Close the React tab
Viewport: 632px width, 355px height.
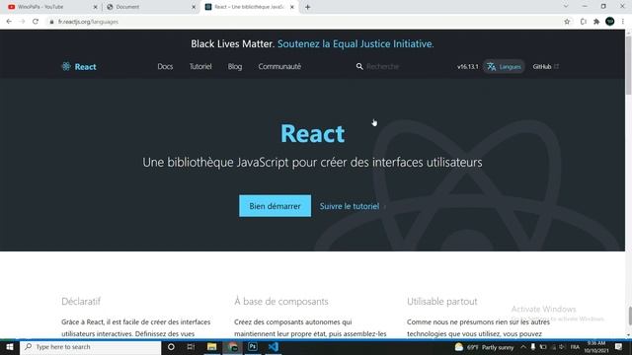(292, 7)
